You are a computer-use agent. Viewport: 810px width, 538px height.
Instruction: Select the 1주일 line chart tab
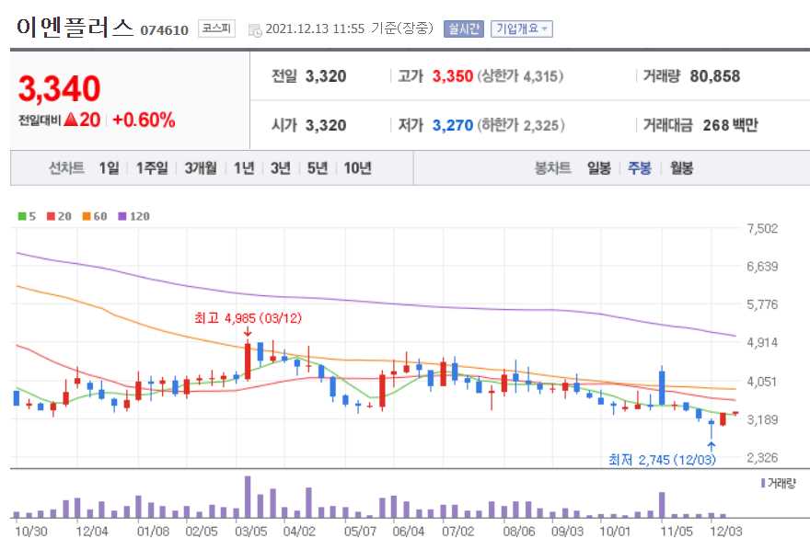(152, 167)
